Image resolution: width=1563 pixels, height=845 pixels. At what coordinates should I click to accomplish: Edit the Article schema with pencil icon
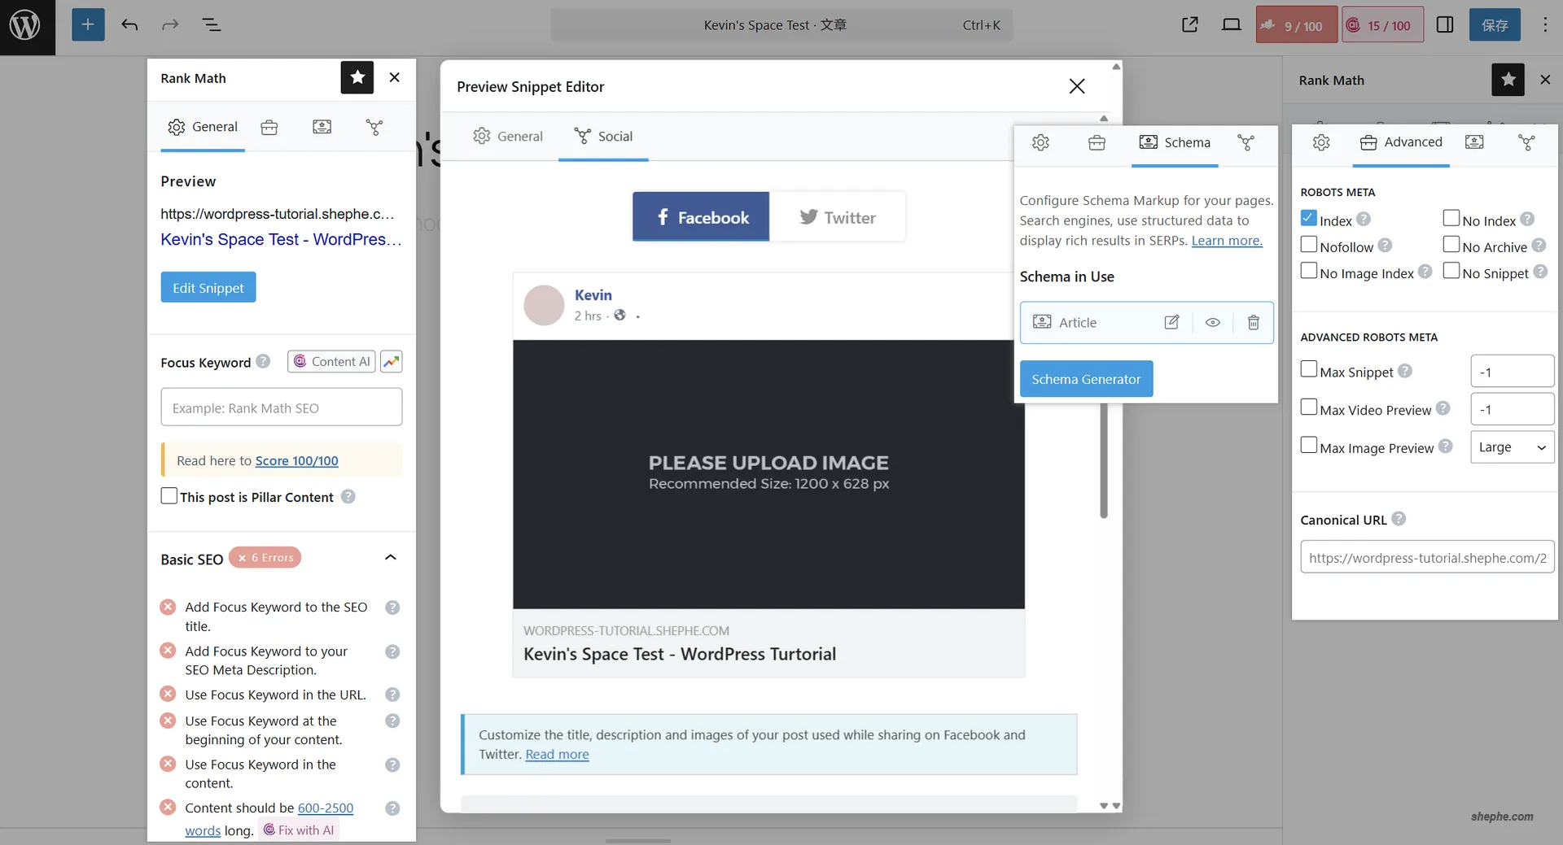coord(1171,323)
